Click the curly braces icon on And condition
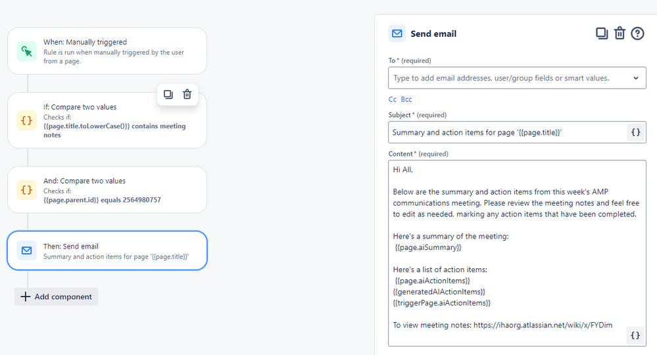This screenshot has width=657, height=355. click(x=26, y=189)
